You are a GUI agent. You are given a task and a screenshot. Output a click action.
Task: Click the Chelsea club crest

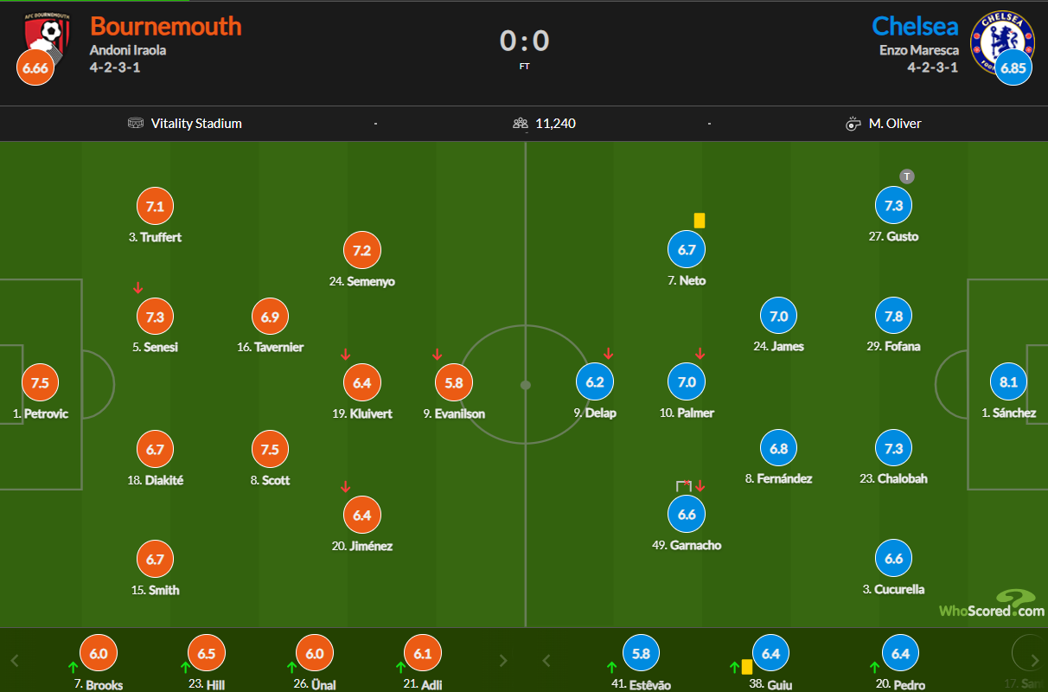pos(1002,40)
